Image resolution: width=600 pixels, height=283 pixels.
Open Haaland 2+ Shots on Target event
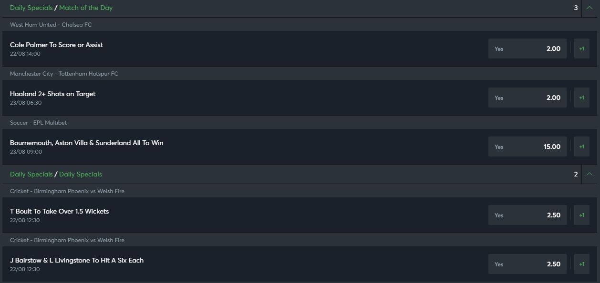(x=52, y=94)
